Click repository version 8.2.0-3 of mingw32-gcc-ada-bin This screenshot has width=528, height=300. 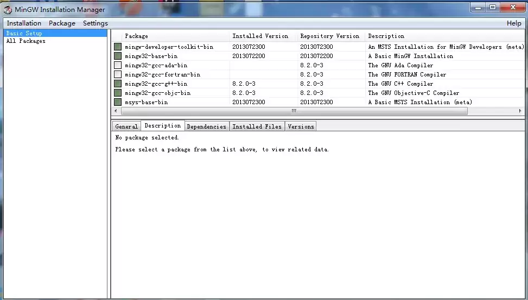click(x=312, y=65)
